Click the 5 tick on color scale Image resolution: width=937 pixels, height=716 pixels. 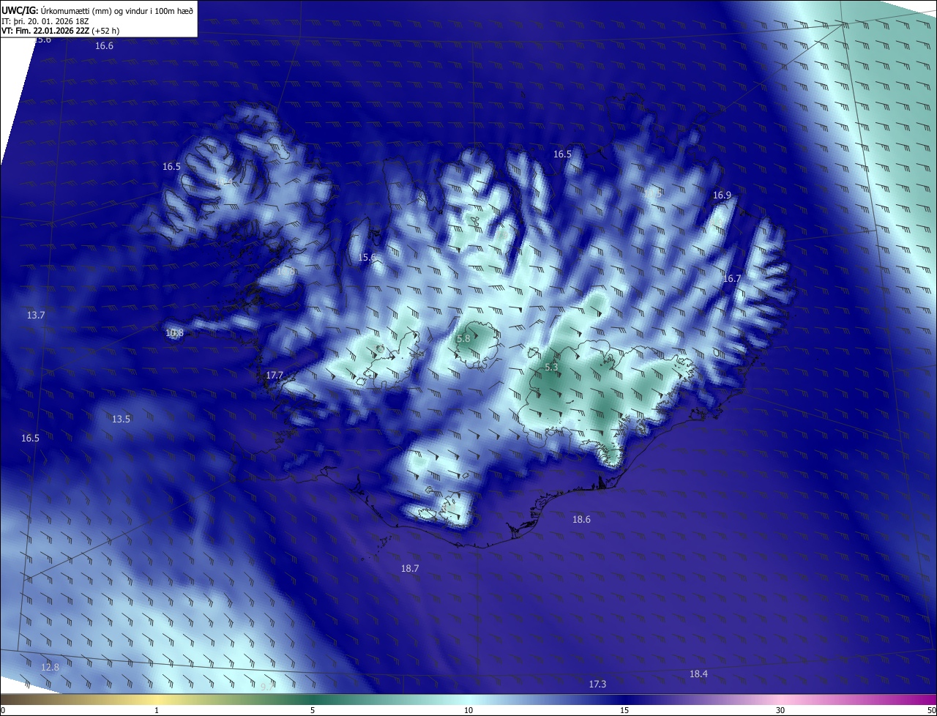pos(313,711)
